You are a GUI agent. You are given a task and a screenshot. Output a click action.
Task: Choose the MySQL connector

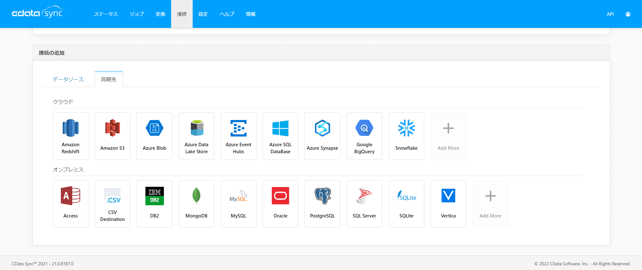pos(238,204)
